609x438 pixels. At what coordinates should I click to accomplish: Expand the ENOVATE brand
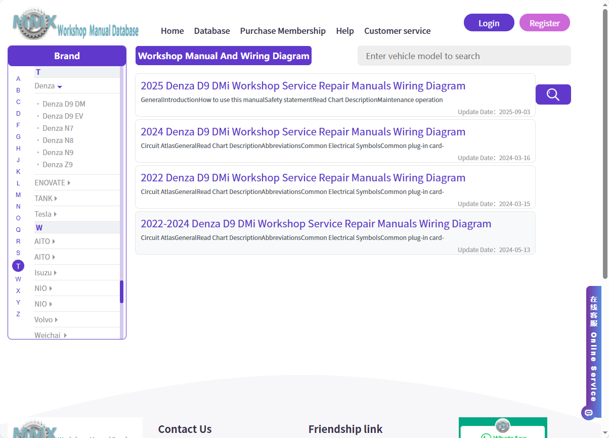click(x=53, y=183)
